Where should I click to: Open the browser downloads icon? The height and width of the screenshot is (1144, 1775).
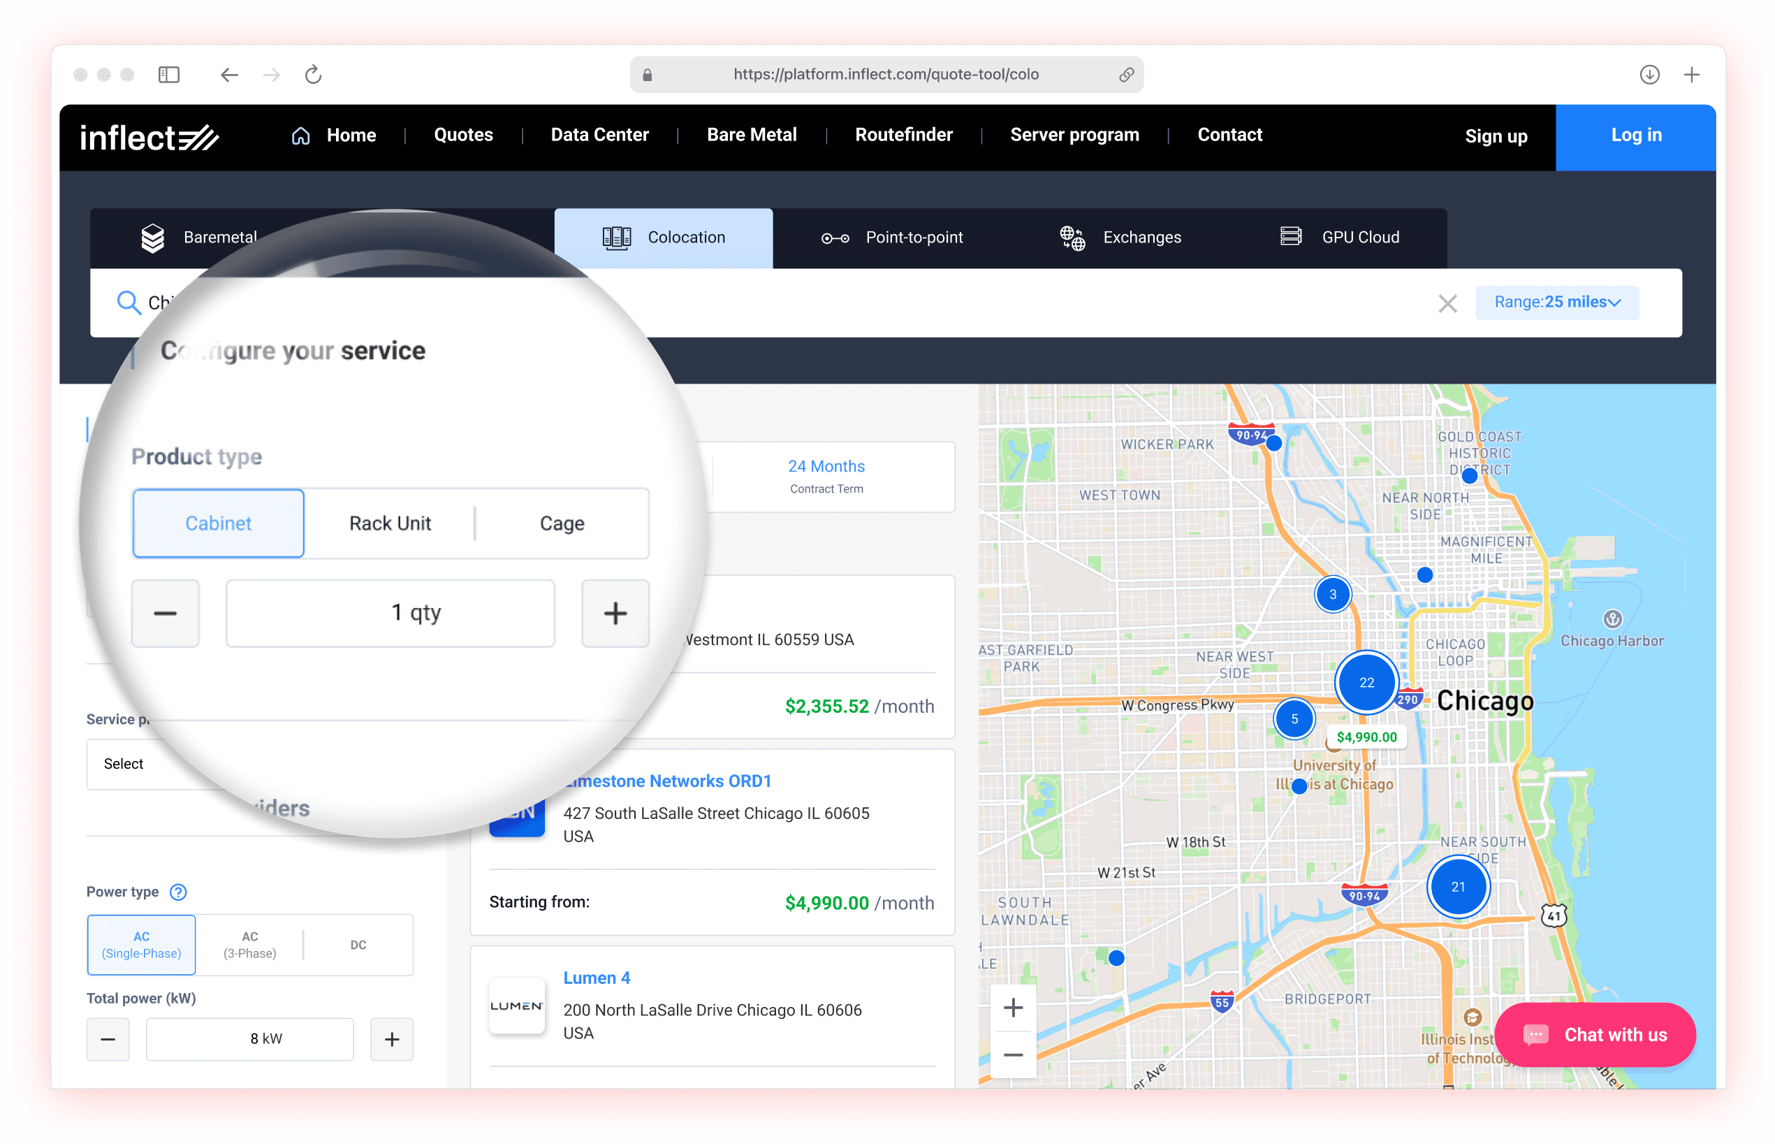click(x=1649, y=74)
